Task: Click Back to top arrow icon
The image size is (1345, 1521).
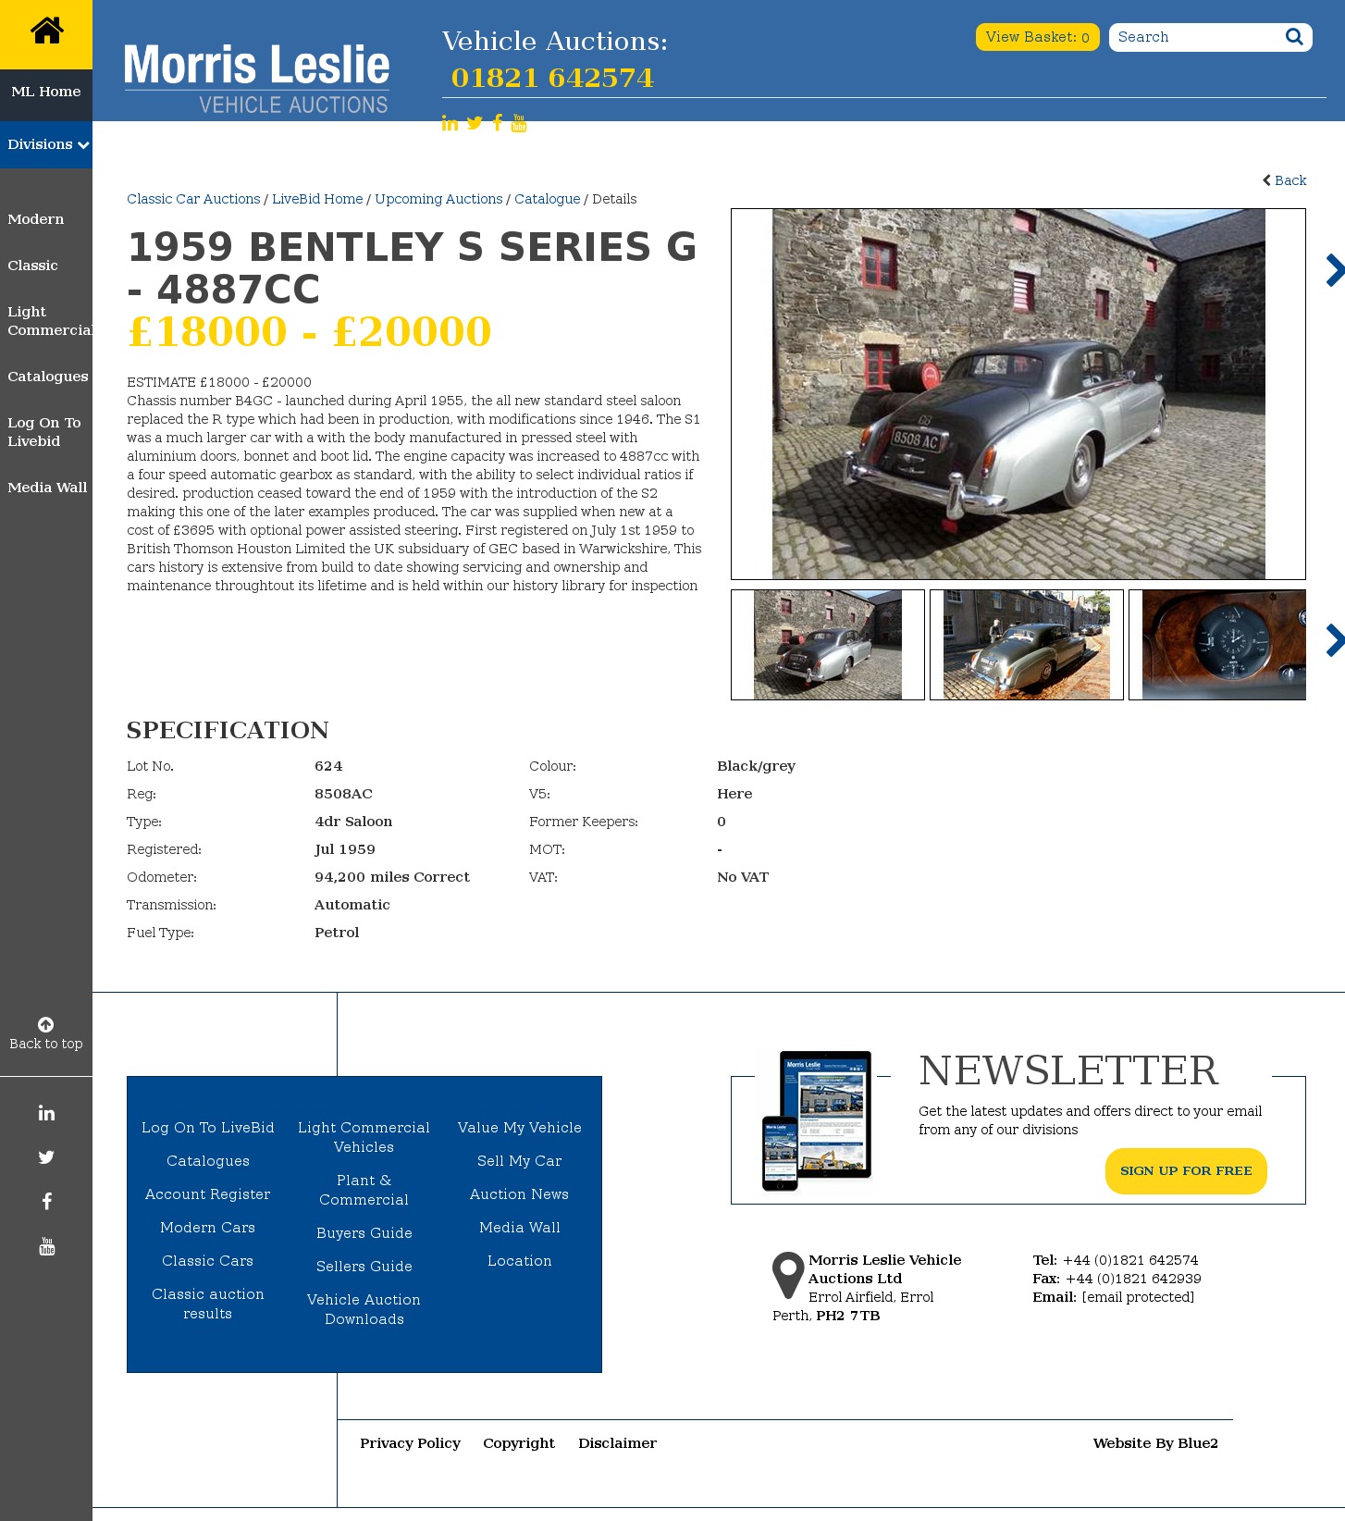Action: 46,1024
